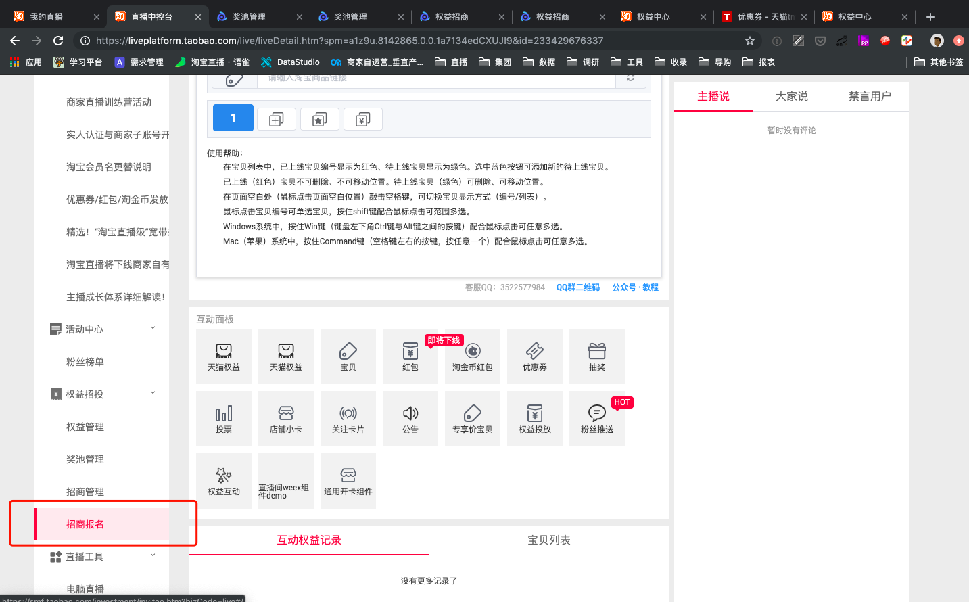Open the 通用开卡组件 panel item

pyautogui.click(x=348, y=481)
